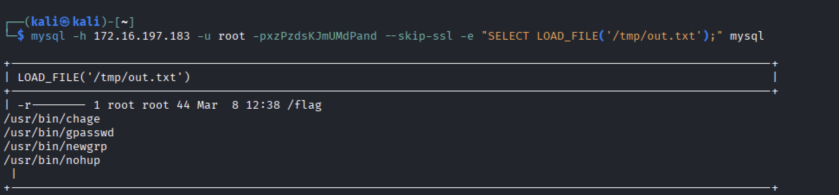Viewport: 839px width, 195px height.
Task: Click the -pxzPzdsKJmUMdPand password argument
Action: click(x=315, y=36)
